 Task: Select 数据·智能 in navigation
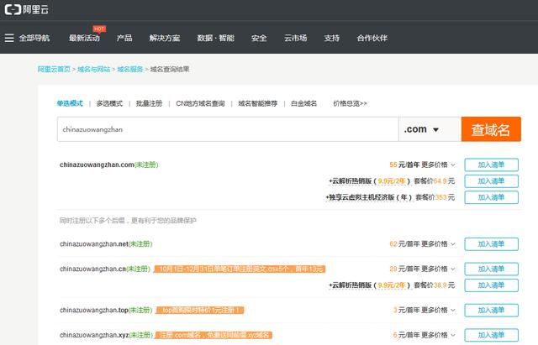[x=215, y=38]
